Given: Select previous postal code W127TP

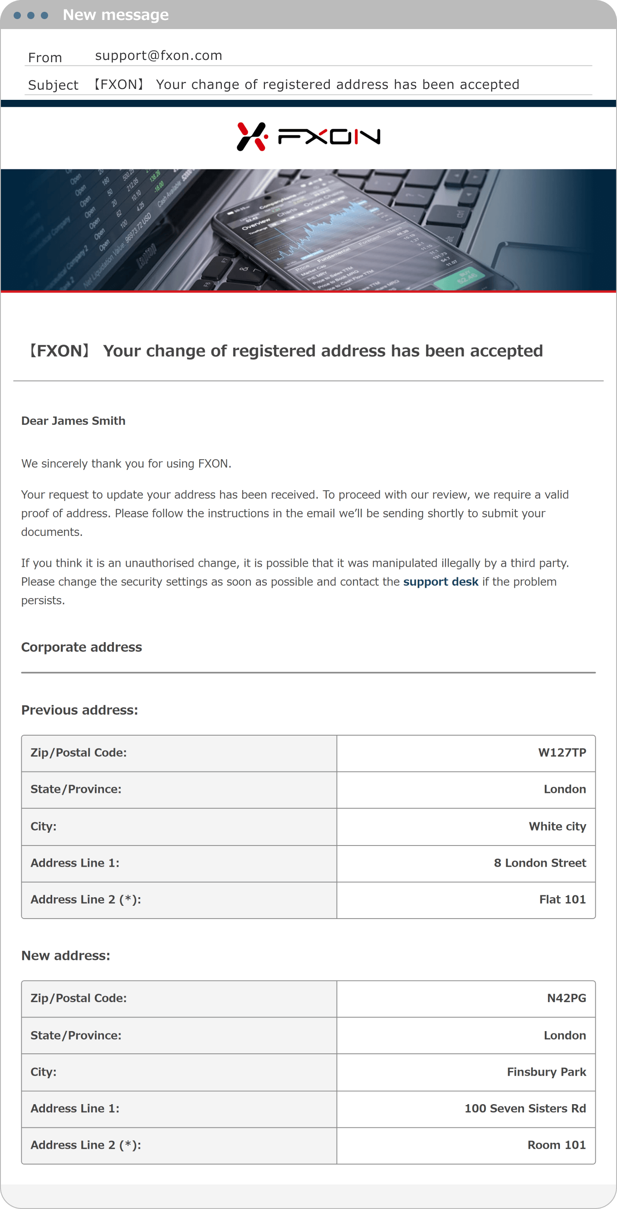Looking at the screenshot, I should 562,752.
